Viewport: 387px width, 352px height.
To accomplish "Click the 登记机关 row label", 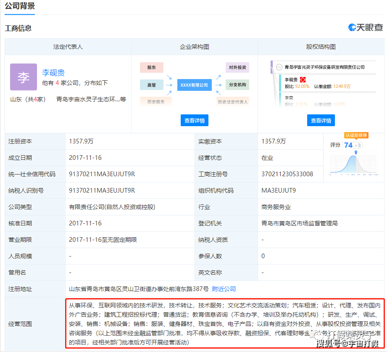I will coord(210,223).
